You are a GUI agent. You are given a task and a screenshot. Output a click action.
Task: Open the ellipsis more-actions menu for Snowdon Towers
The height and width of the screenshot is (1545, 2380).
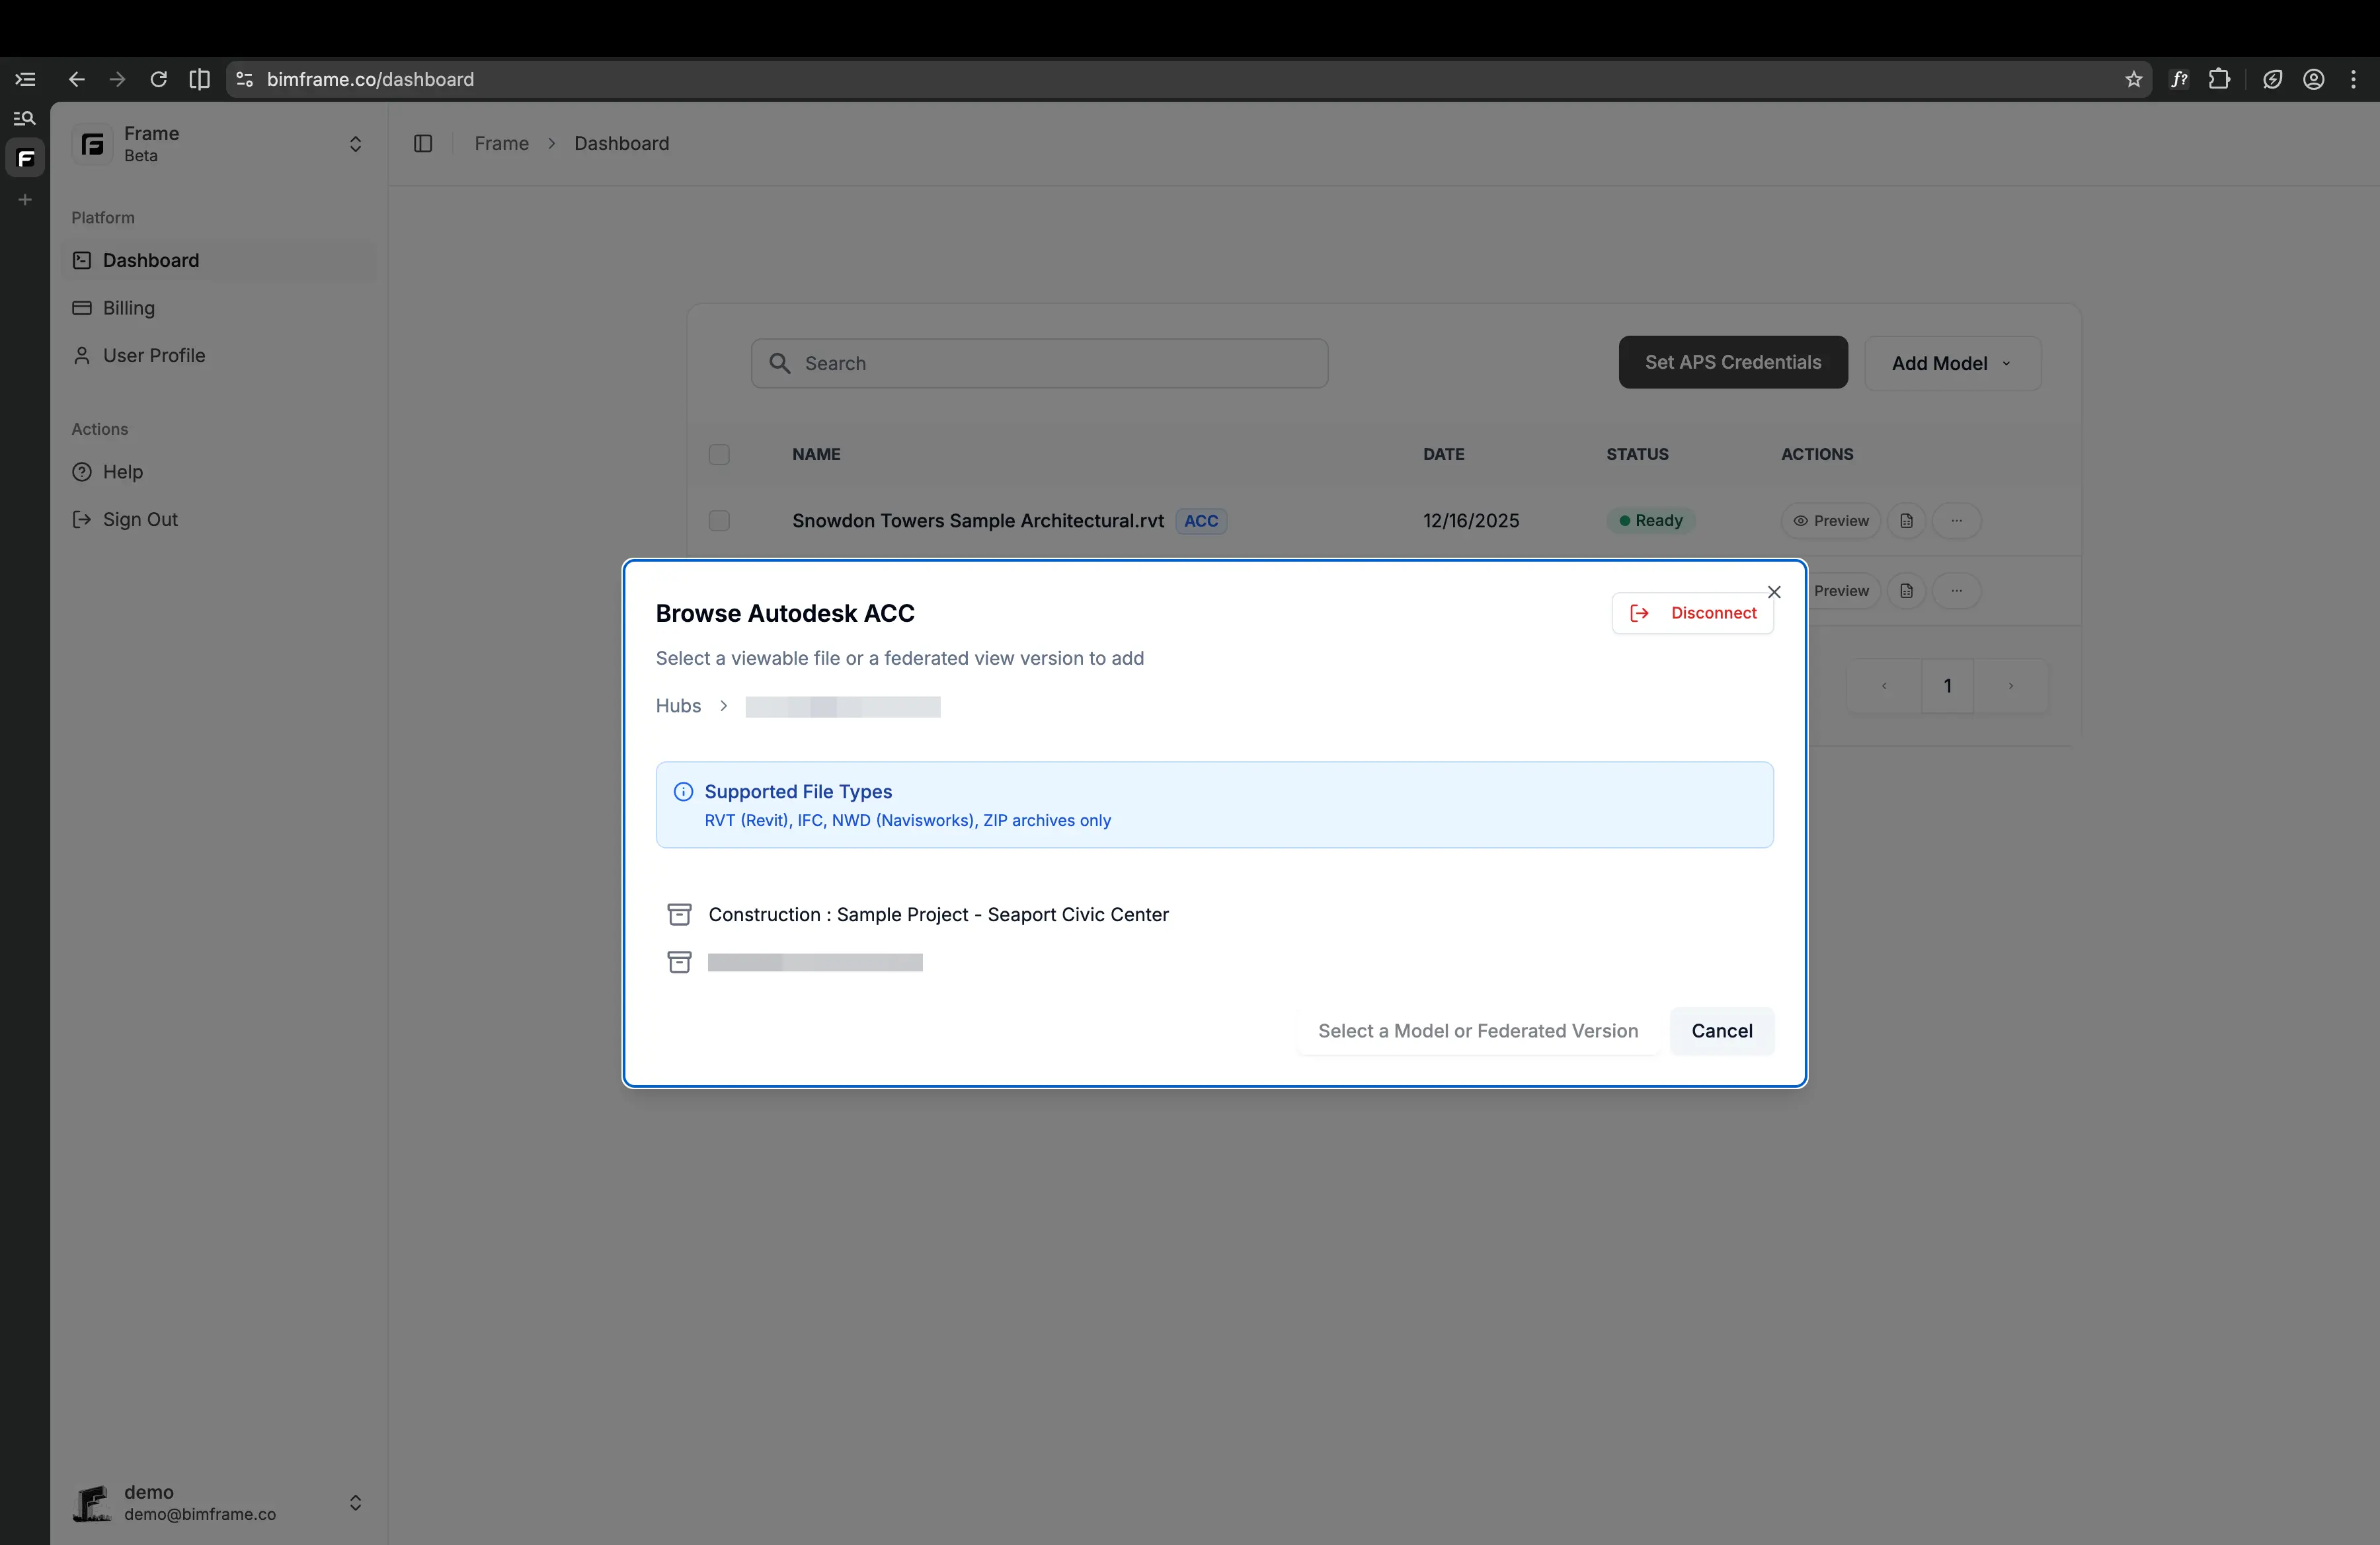(1957, 521)
